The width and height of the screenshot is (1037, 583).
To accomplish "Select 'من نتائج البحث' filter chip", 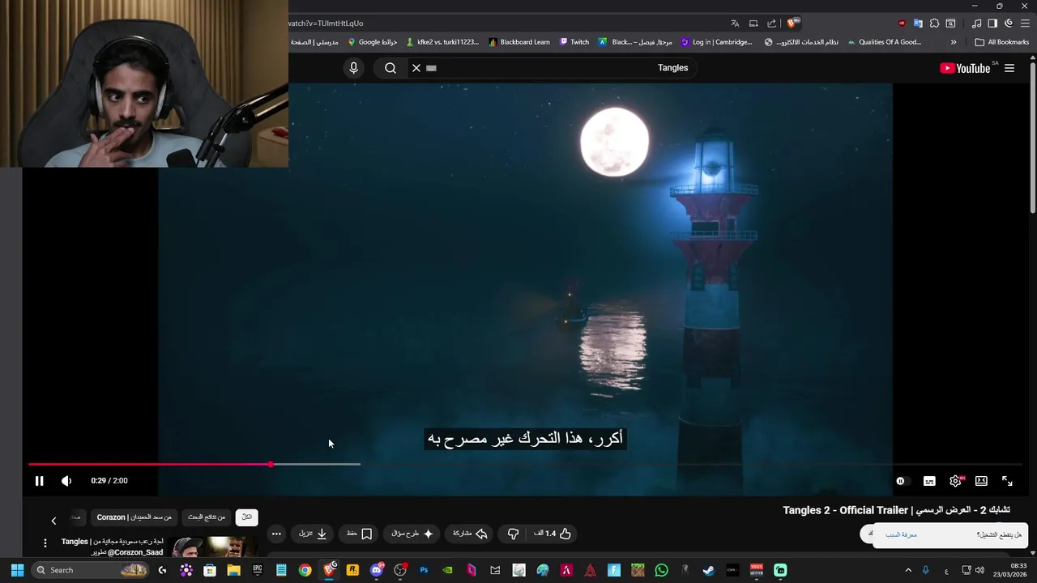I will (207, 517).
